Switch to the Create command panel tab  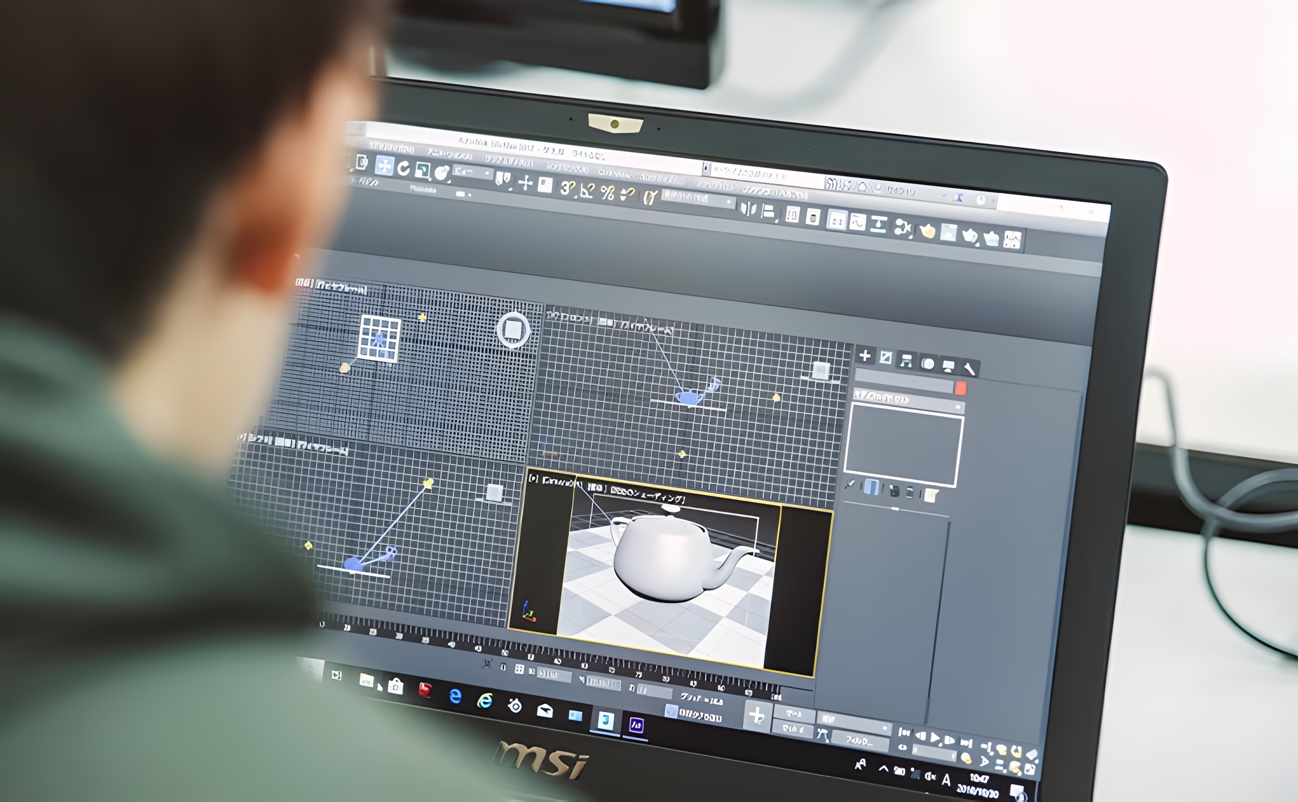tap(864, 355)
